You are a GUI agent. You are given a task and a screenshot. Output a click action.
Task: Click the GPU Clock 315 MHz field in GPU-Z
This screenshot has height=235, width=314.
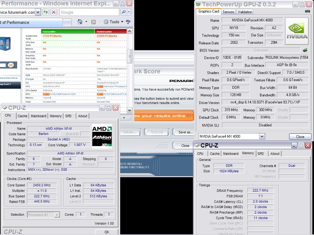click(231, 110)
